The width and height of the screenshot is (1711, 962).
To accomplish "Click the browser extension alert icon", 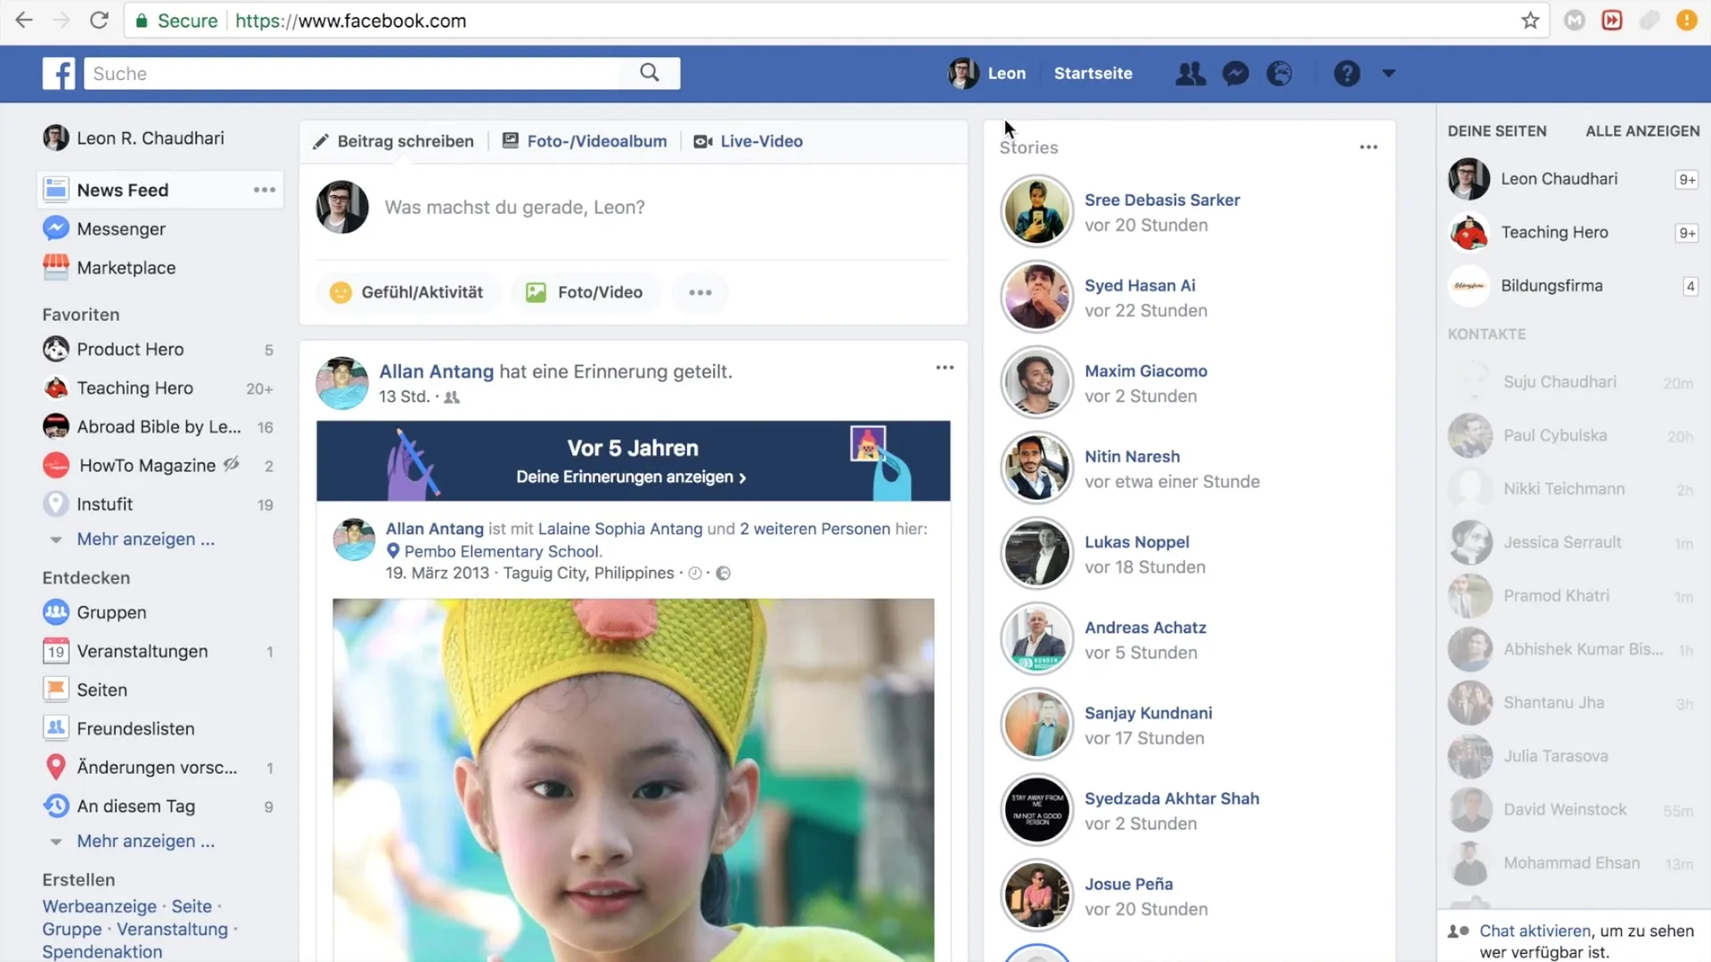I will click(x=1686, y=20).
